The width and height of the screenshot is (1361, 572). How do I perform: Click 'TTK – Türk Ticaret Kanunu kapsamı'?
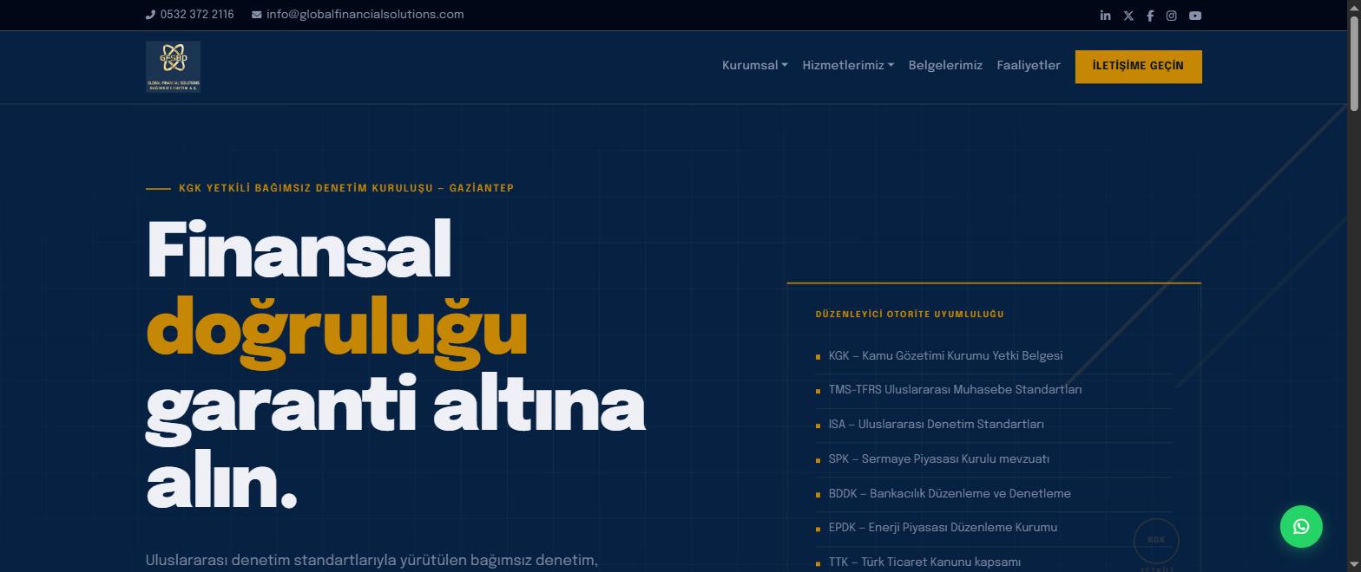(924, 562)
